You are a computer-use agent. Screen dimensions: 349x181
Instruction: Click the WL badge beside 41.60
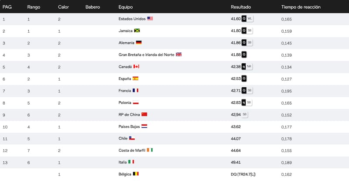[250, 19]
